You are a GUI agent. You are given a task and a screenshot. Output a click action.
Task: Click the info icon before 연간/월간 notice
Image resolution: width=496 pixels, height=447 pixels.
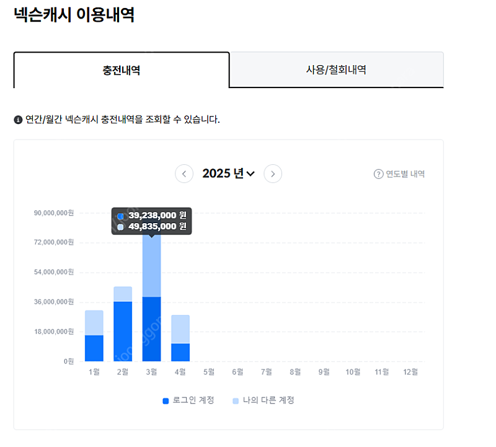click(x=18, y=120)
